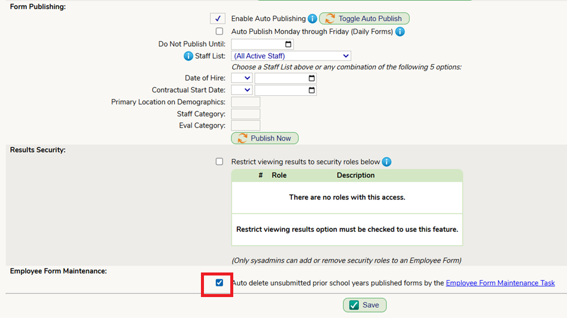Open the calendar picker for Date of Hire
Viewport: 567px width, 318px height.
312,78
